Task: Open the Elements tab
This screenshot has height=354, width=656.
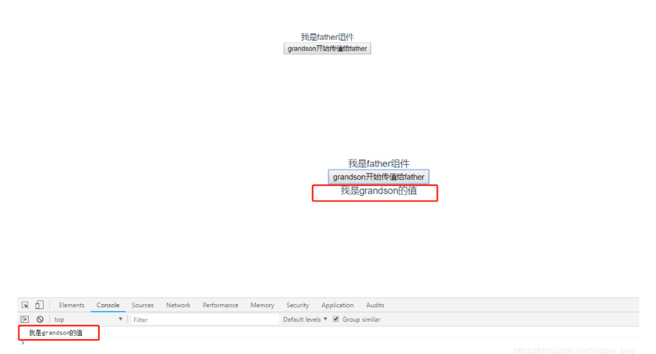Action: click(72, 305)
